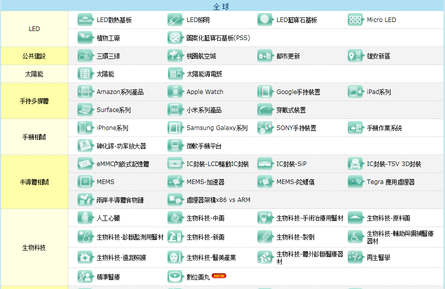The width and height of the screenshot is (445, 289).
Task: Select the 生物科技 category cell
Action: (34, 247)
